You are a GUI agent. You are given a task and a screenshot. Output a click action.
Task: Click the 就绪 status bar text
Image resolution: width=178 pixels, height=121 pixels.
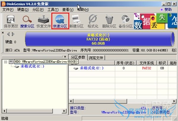point(5,118)
